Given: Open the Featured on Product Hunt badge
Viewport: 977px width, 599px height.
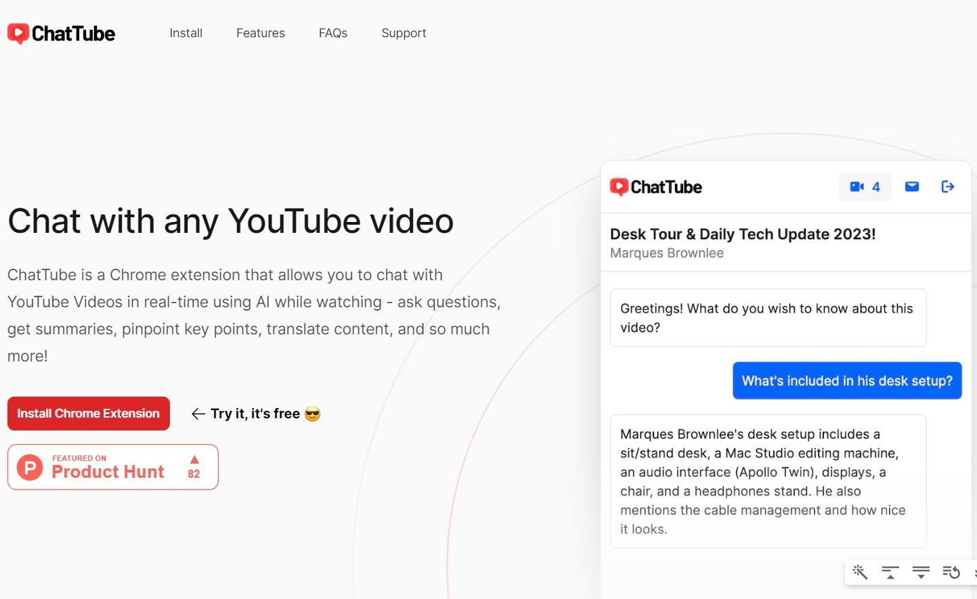Looking at the screenshot, I should pos(113,467).
